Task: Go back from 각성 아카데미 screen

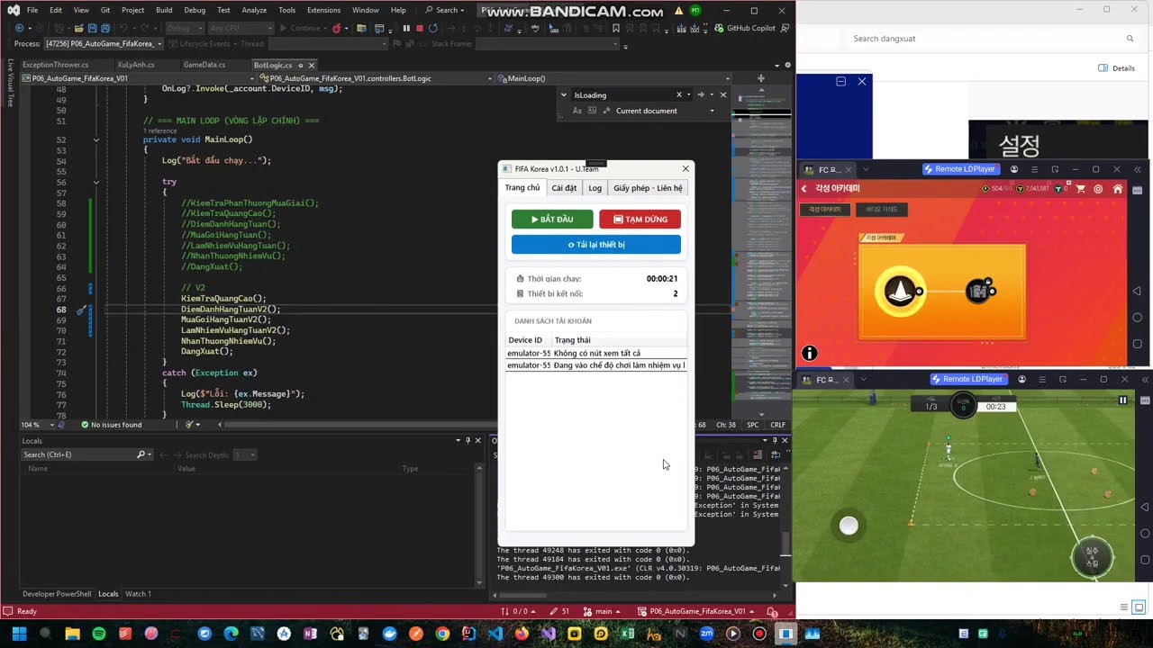Action: [804, 189]
